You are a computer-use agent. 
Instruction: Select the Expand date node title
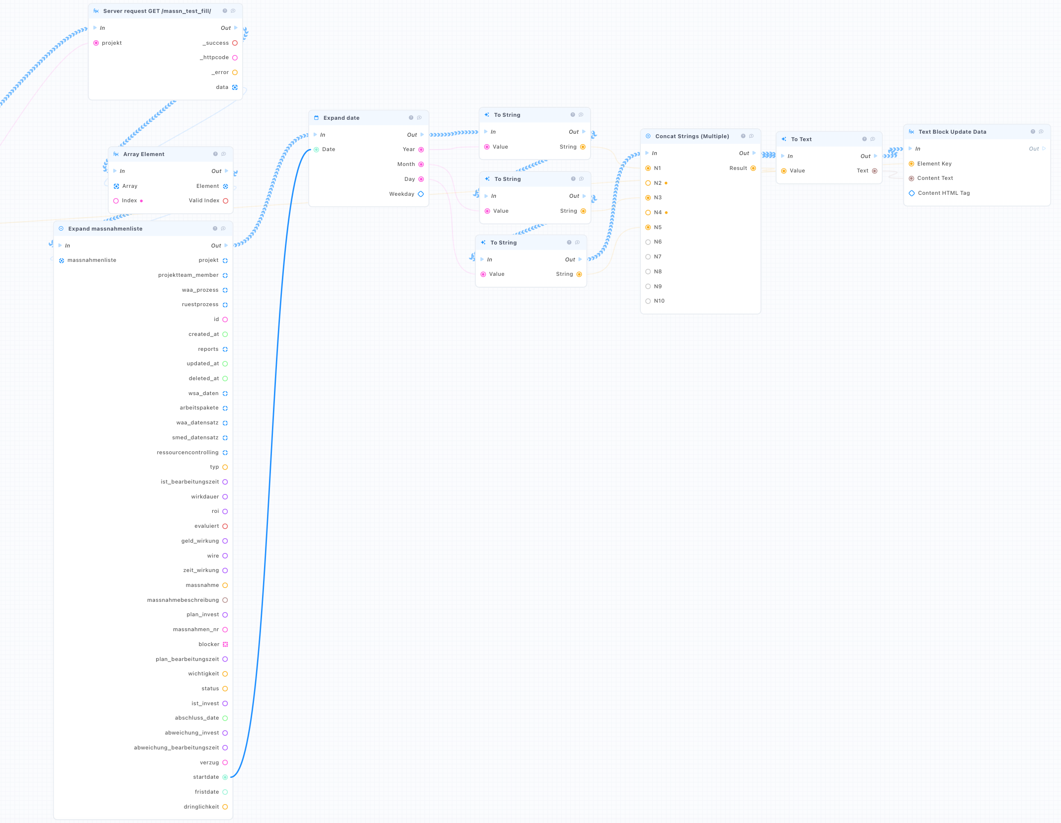point(342,118)
